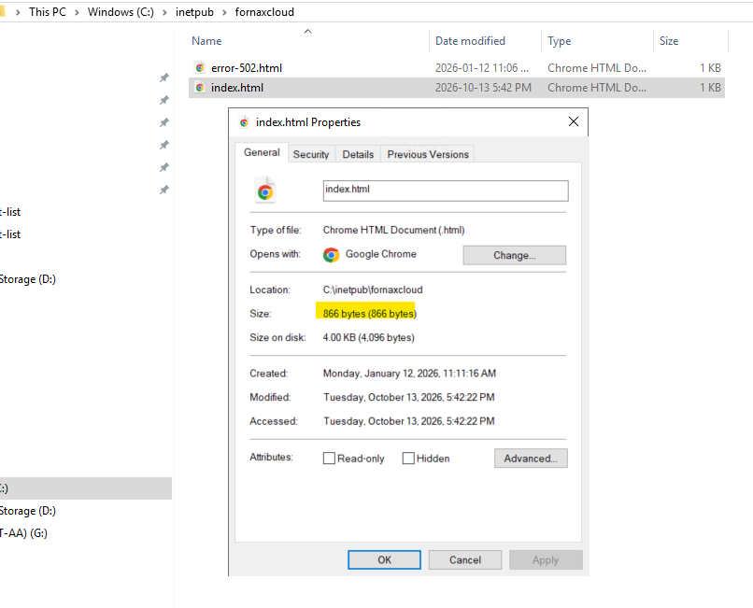Click the Apply button
Screen dimensions: 753x608
pos(546,560)
